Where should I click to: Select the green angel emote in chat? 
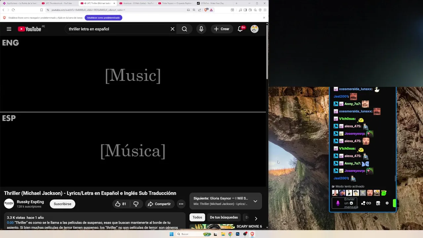tap(384, 193)
